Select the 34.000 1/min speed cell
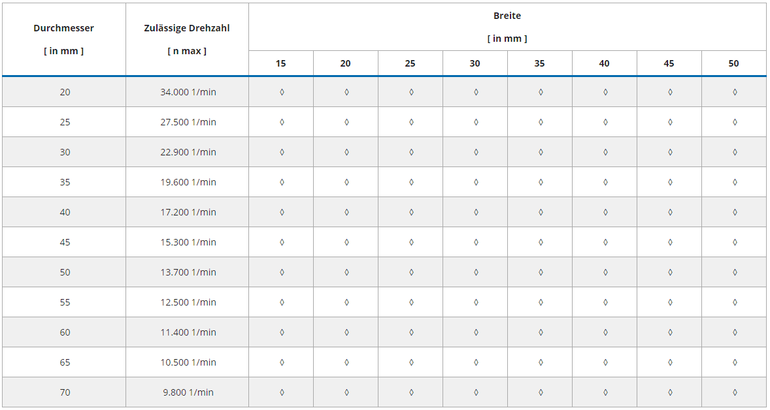 (188, 92)
